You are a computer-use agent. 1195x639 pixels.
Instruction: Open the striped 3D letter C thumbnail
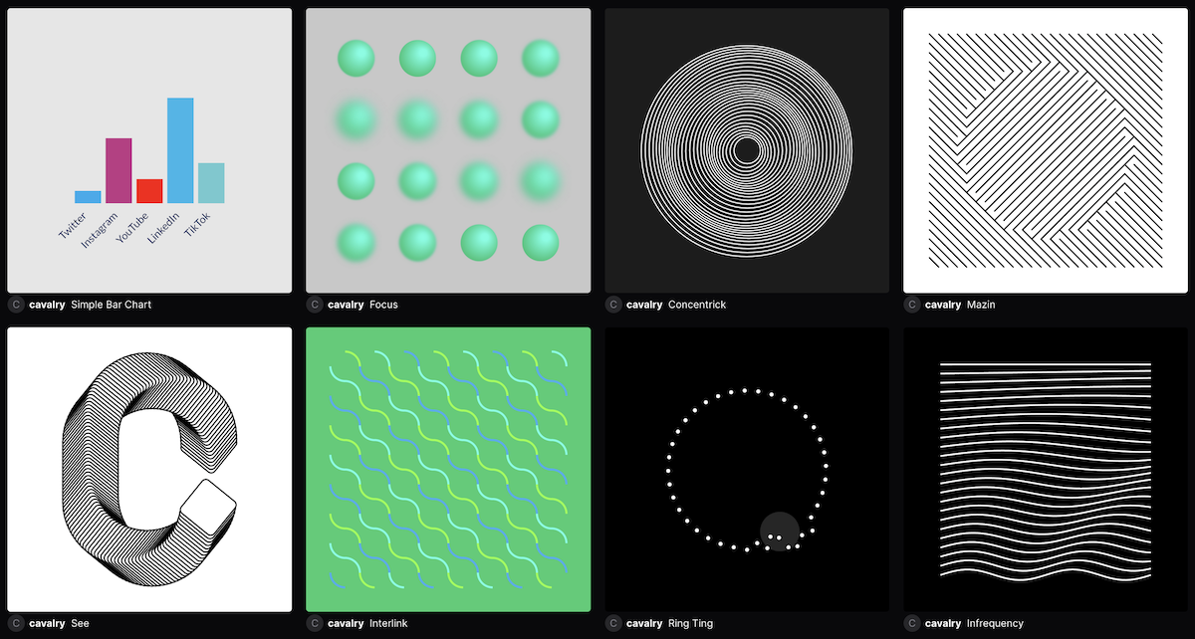click(149, 469)
